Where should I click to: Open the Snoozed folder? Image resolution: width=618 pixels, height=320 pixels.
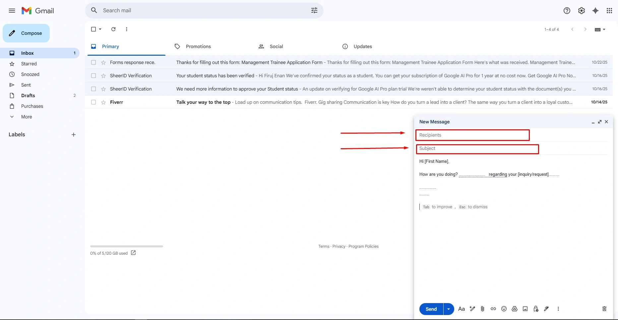40,74
